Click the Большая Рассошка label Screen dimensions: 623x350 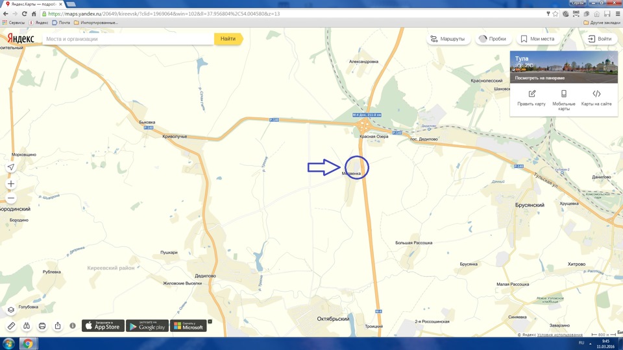coord(413,242)
